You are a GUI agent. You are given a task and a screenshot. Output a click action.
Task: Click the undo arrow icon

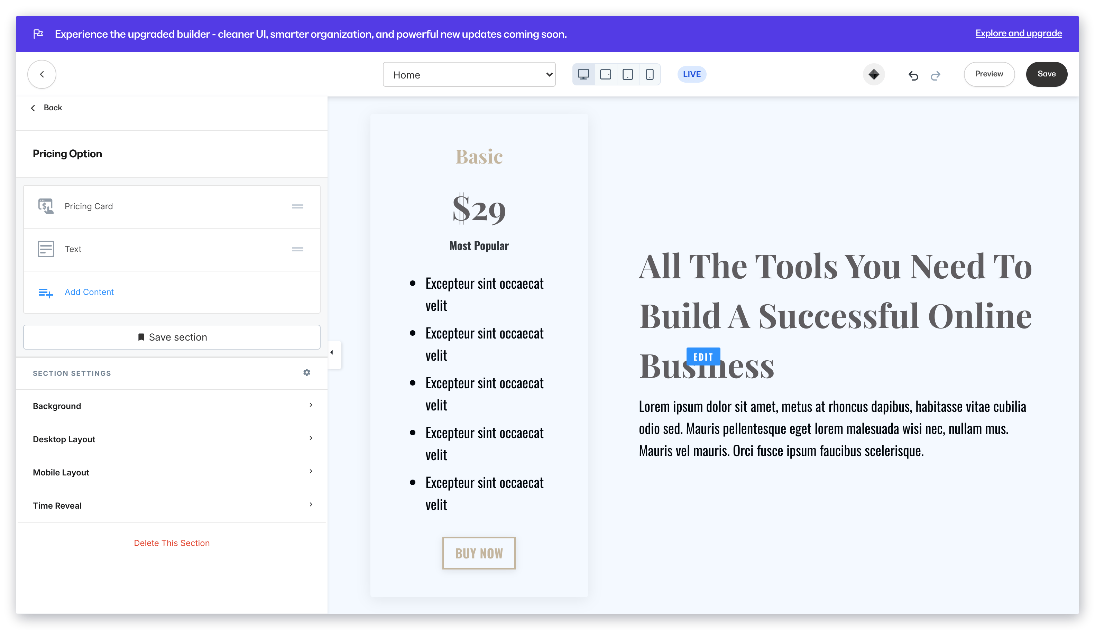click(913, 75)
